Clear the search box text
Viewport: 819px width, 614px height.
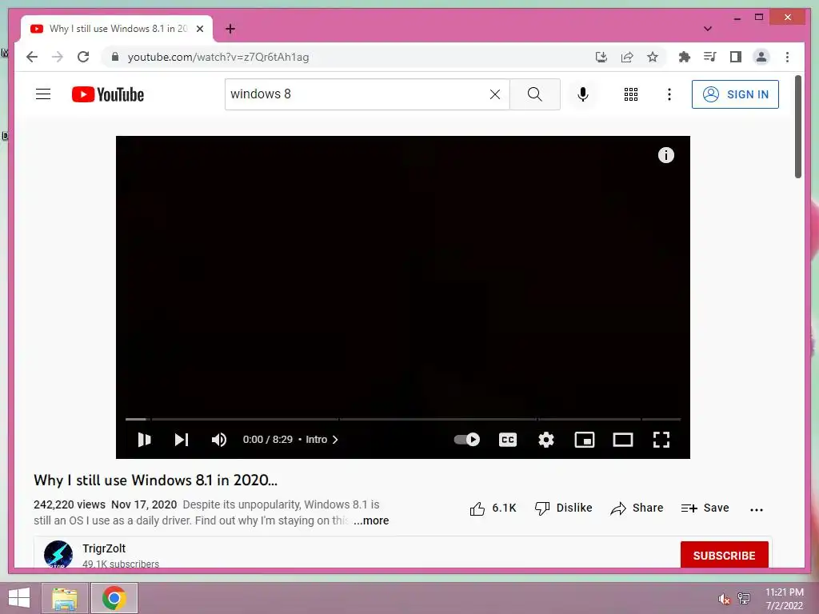click(x=494, y=94)
